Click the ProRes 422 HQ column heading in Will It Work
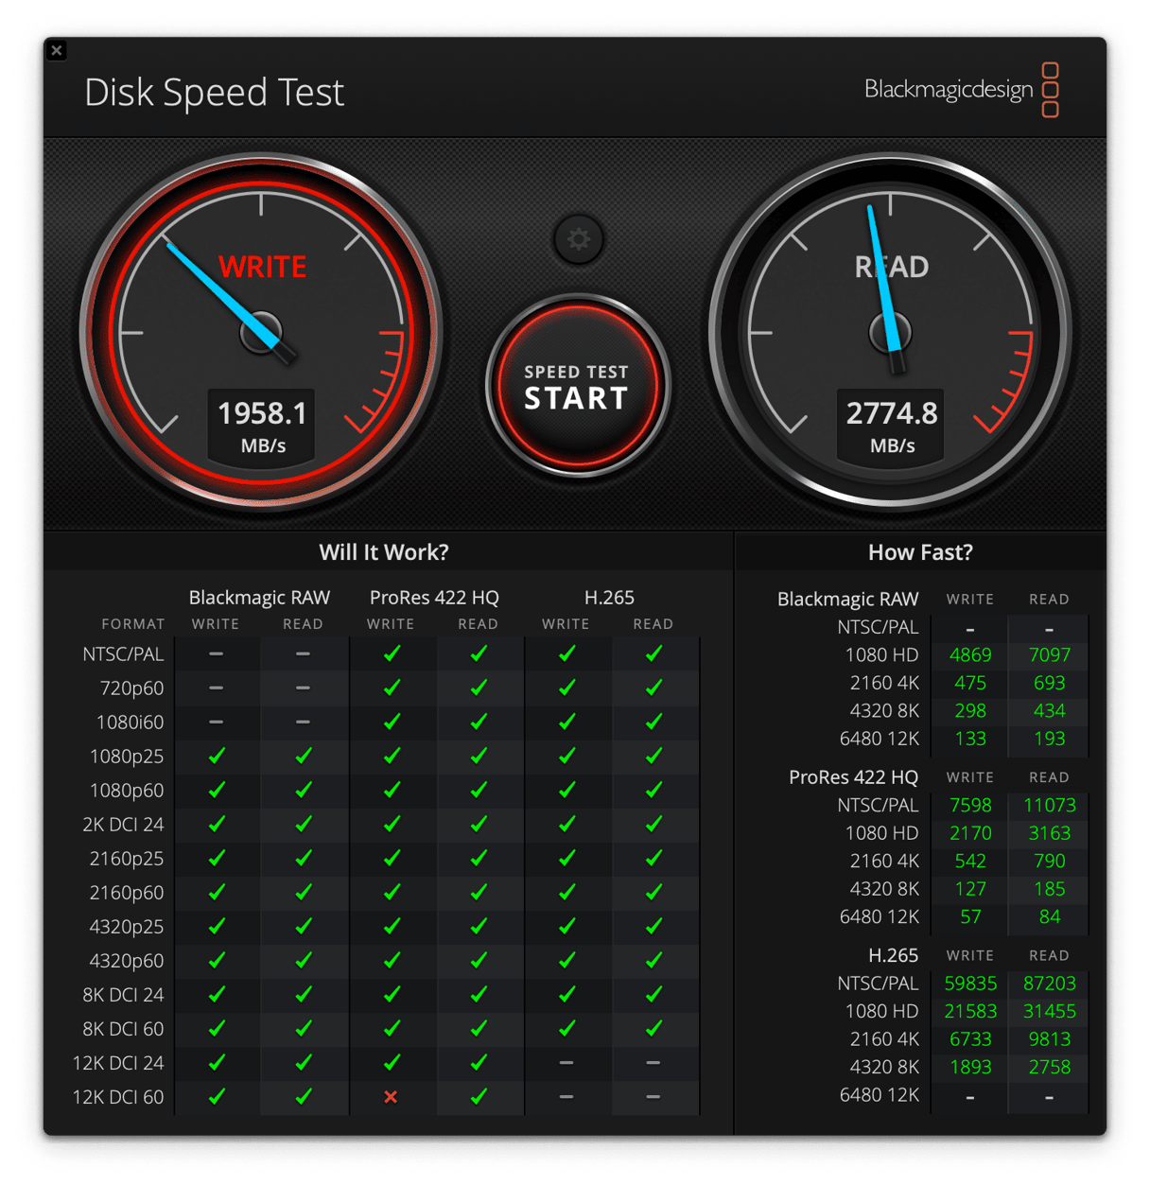Screen dimensions: 1150x1185 [434, 598]
